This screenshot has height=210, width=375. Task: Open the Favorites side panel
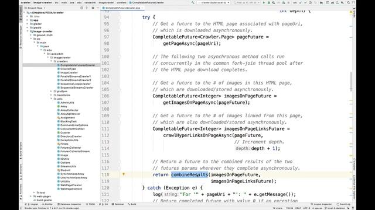(x=21, y=192)
